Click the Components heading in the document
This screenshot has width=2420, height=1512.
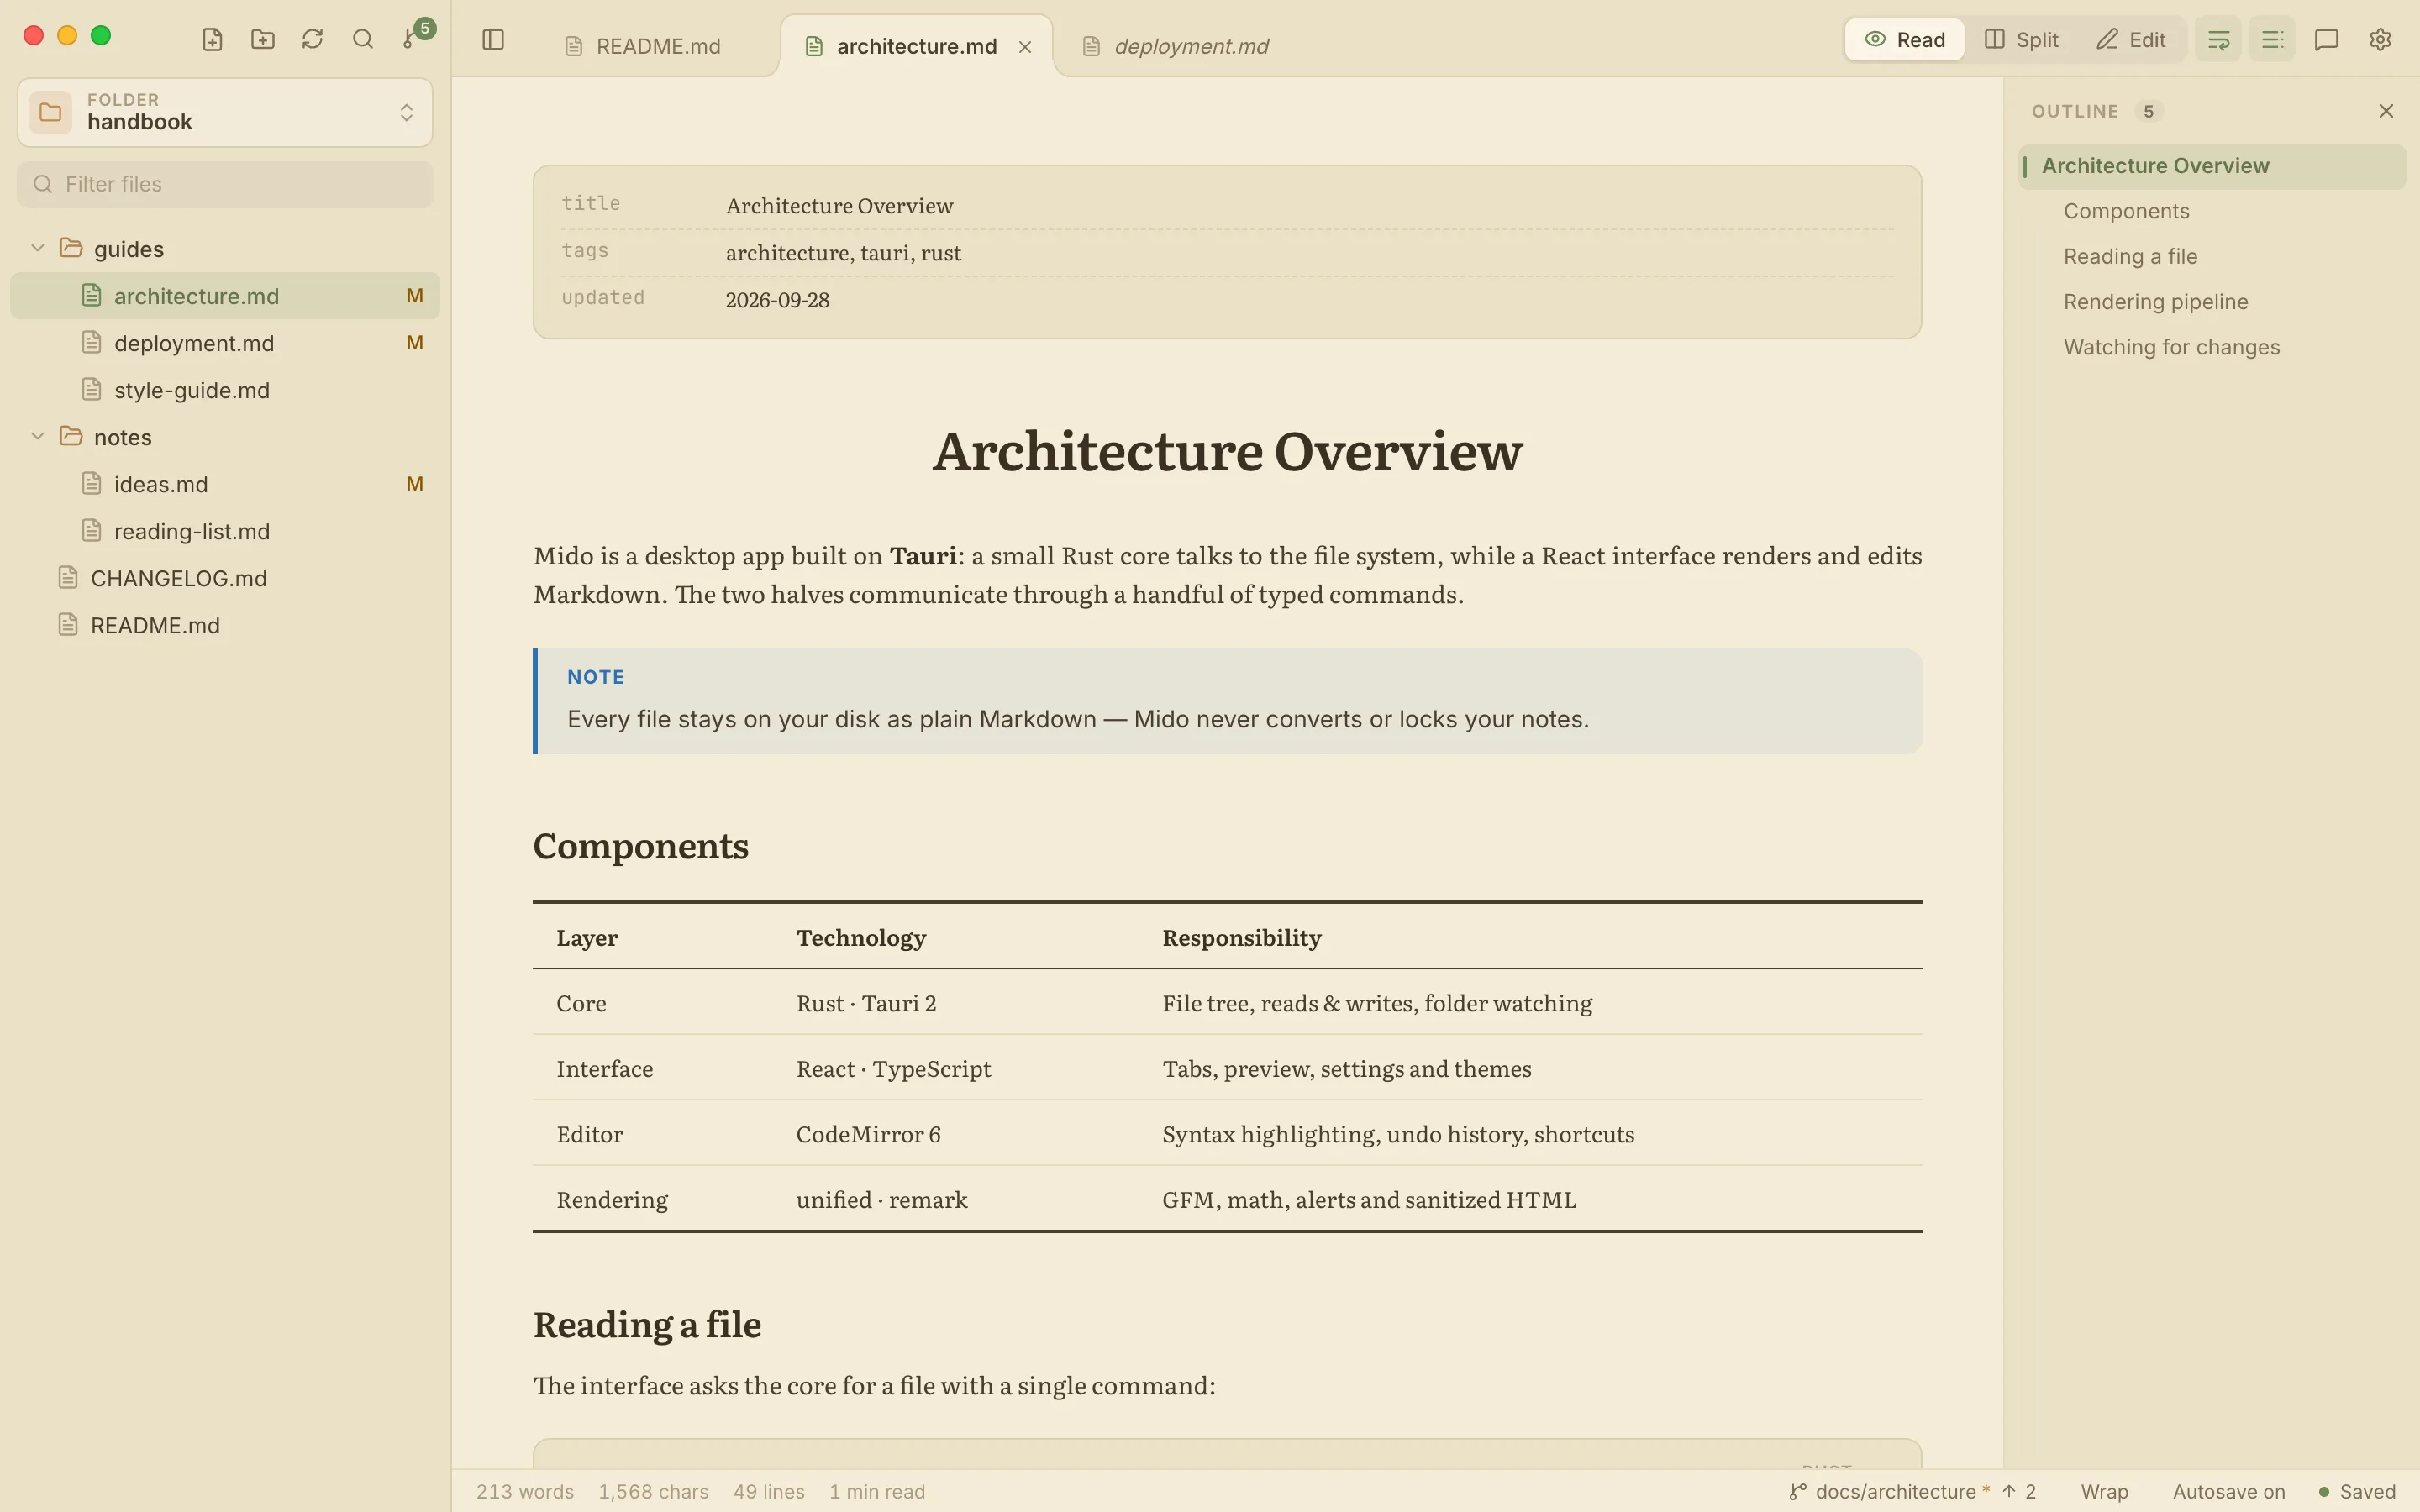[640, 846]
